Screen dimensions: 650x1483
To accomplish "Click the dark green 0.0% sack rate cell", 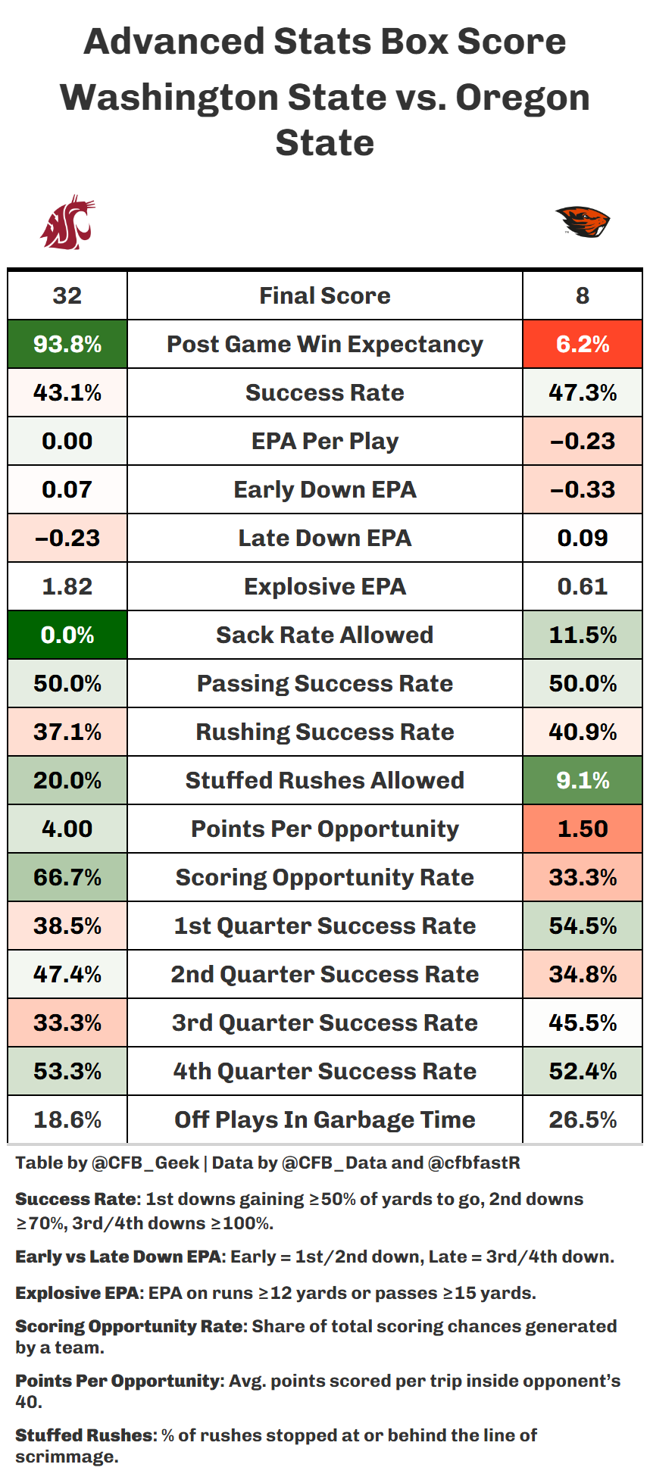I will point(67,635).
